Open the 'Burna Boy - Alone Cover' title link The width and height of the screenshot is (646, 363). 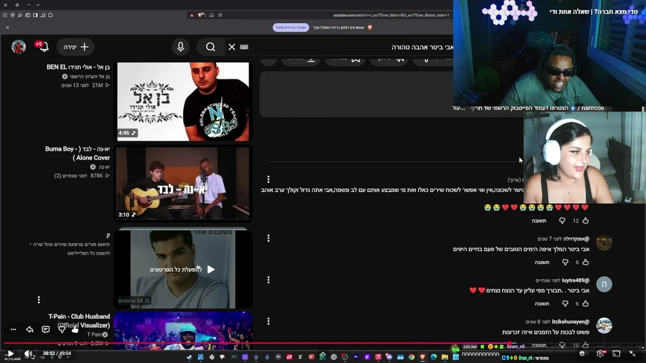pos(77,153)
